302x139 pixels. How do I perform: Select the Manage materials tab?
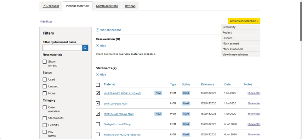tap(78, 6)
